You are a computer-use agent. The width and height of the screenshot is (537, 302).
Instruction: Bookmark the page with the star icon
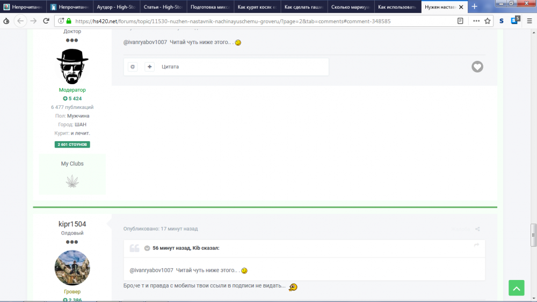[x=488, y=21]
